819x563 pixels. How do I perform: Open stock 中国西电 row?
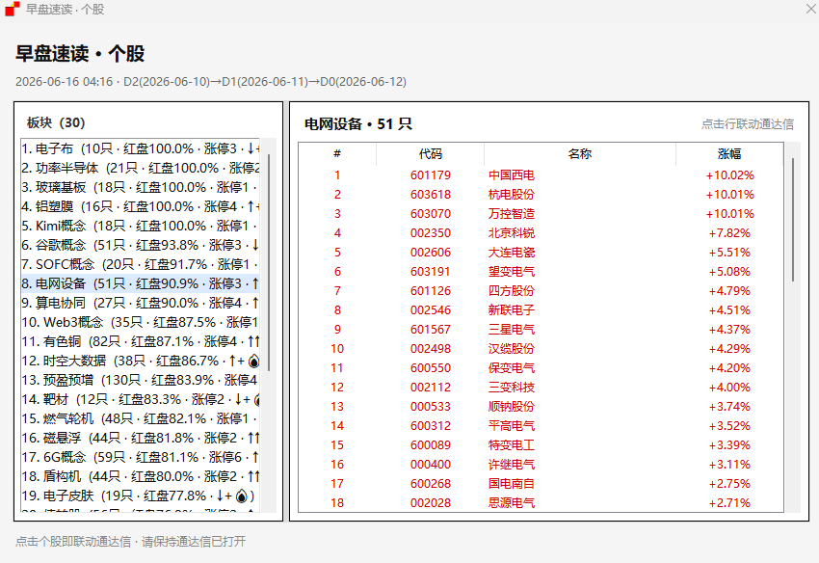tap(542, 175)
